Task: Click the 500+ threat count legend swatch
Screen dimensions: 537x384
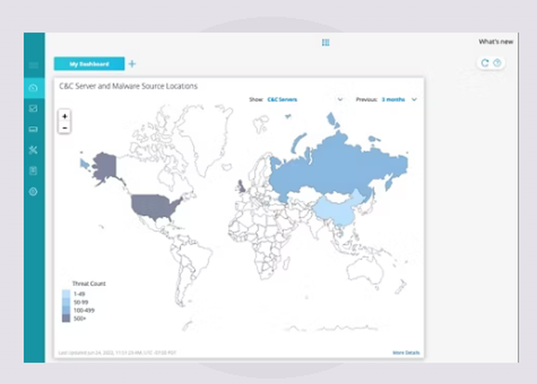Action: point(66,318)
